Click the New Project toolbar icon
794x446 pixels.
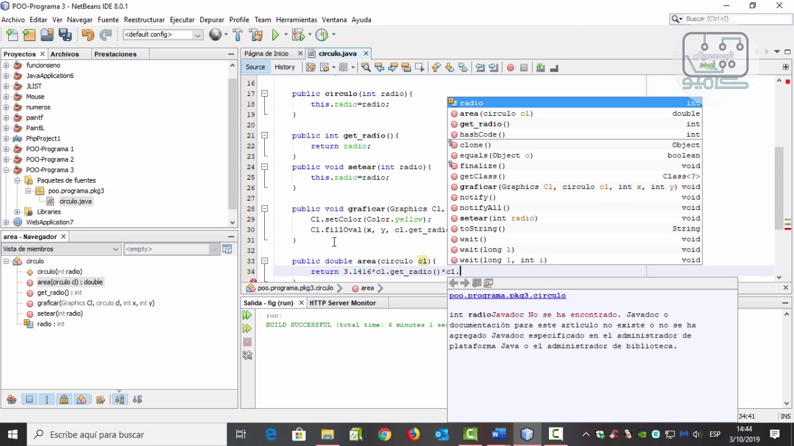coord(29,35)
